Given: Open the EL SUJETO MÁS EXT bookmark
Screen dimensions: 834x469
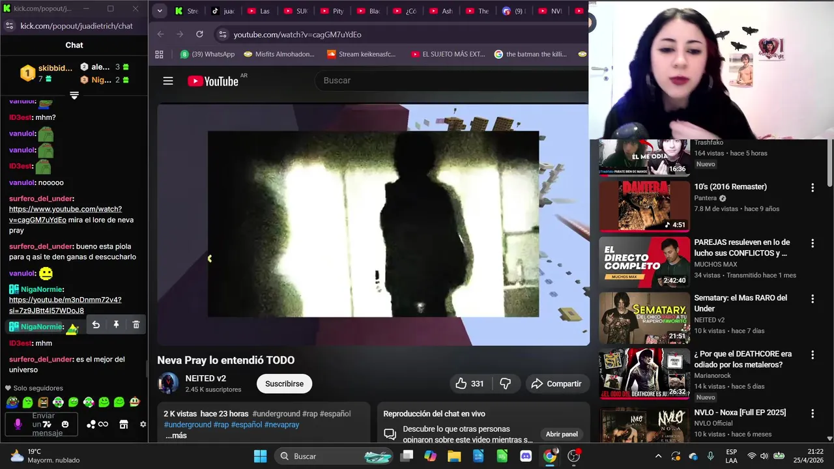Looking at the screenshot, I should [x=448, y=54].
